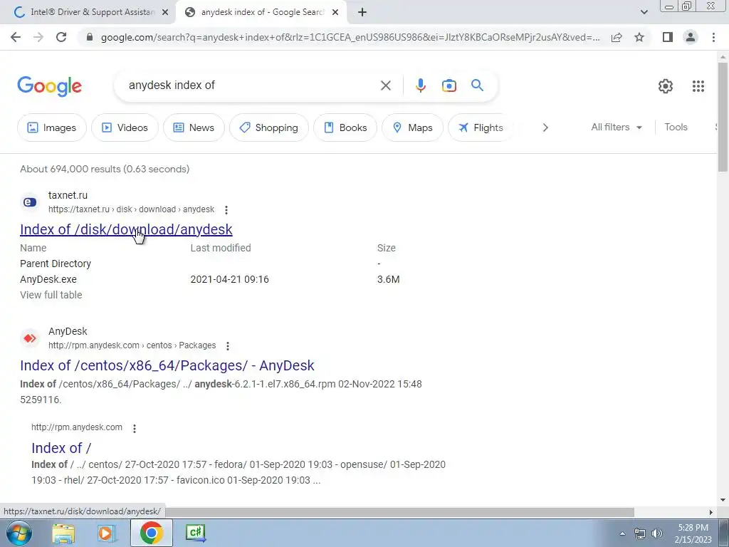Filter results by Videos

pyautogui.click(x=125, y=127)
